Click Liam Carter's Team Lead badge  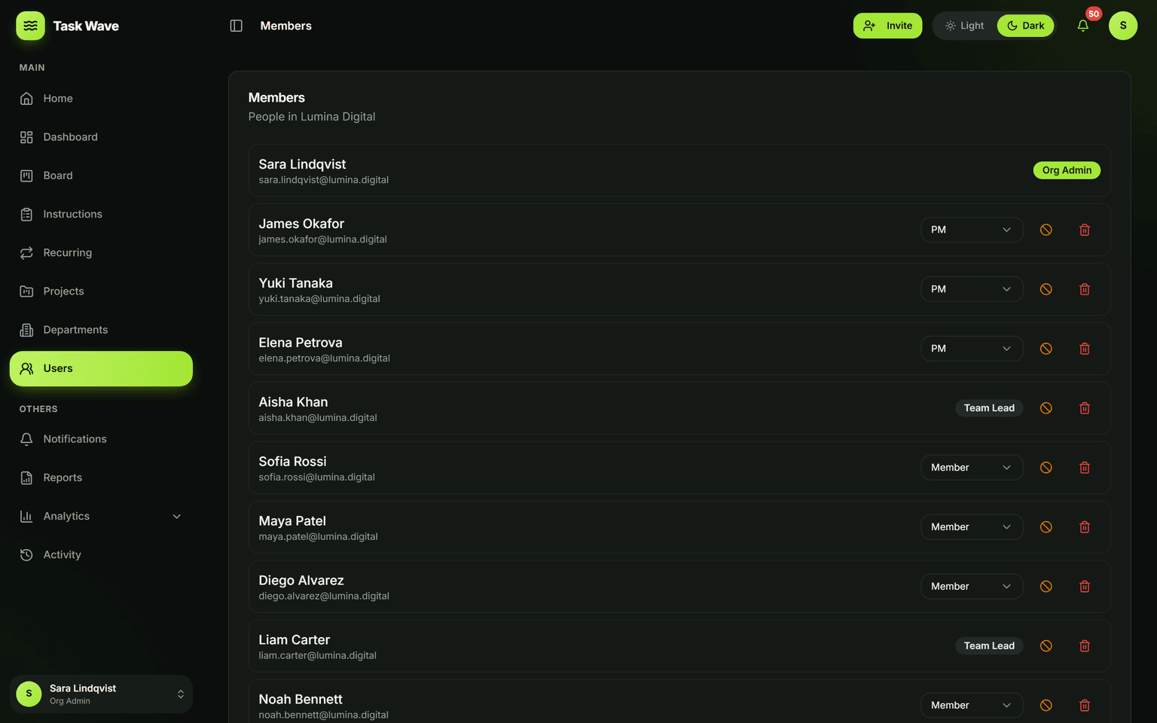pyautogui.click(x=989, y=646)
